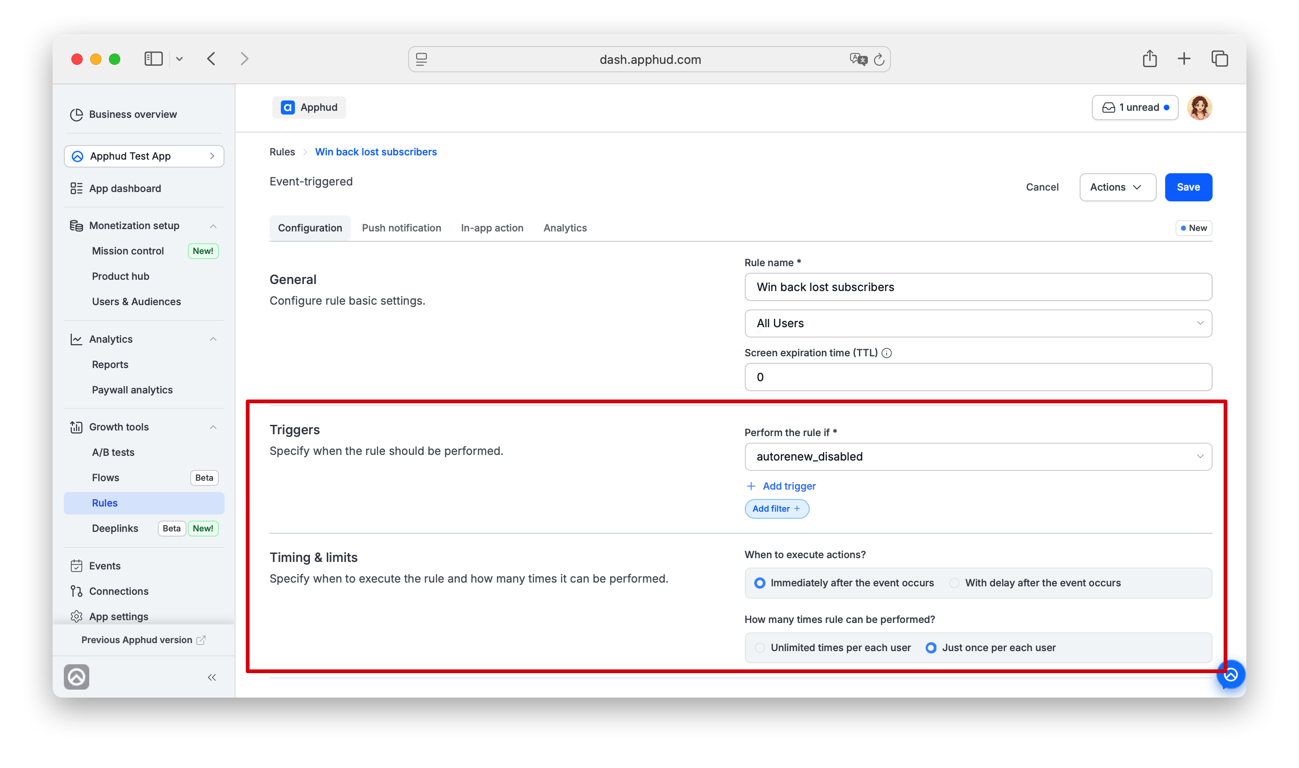Click the translate icon in address bar
Viewport: 1299px width, 768px height.
click(x=858, y=60)
